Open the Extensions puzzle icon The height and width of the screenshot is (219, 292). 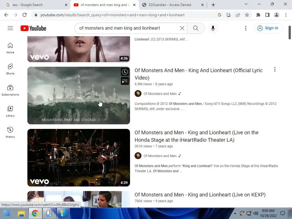[258, 15]
